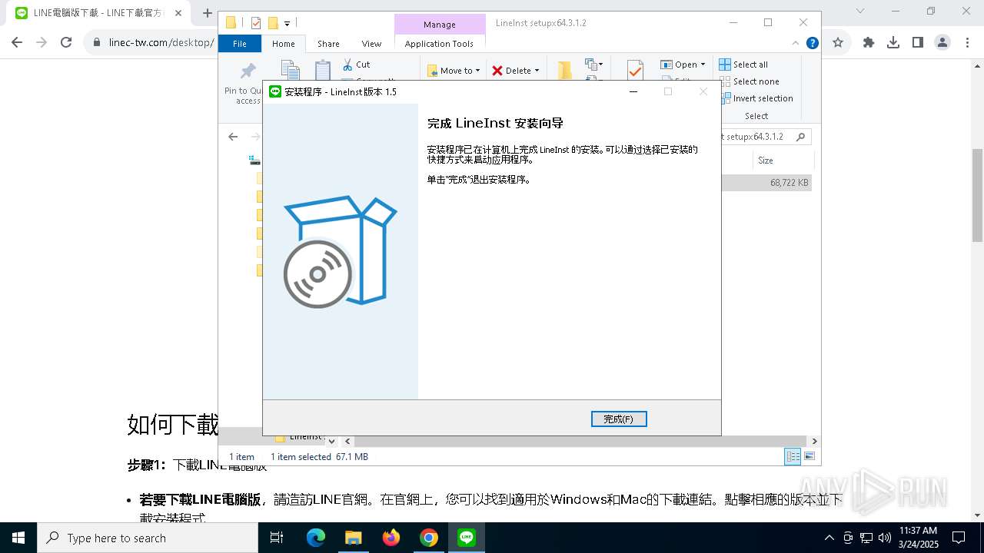Open Chrome from taskbar
Image resolution: width=984 pixels, height=553 pixels.
click(x=429, y=538)
